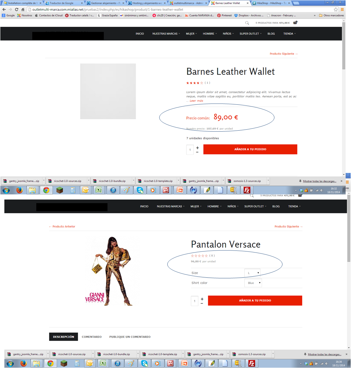Open Minecraft block icon in upper taskbar

[x=60, y=190]
